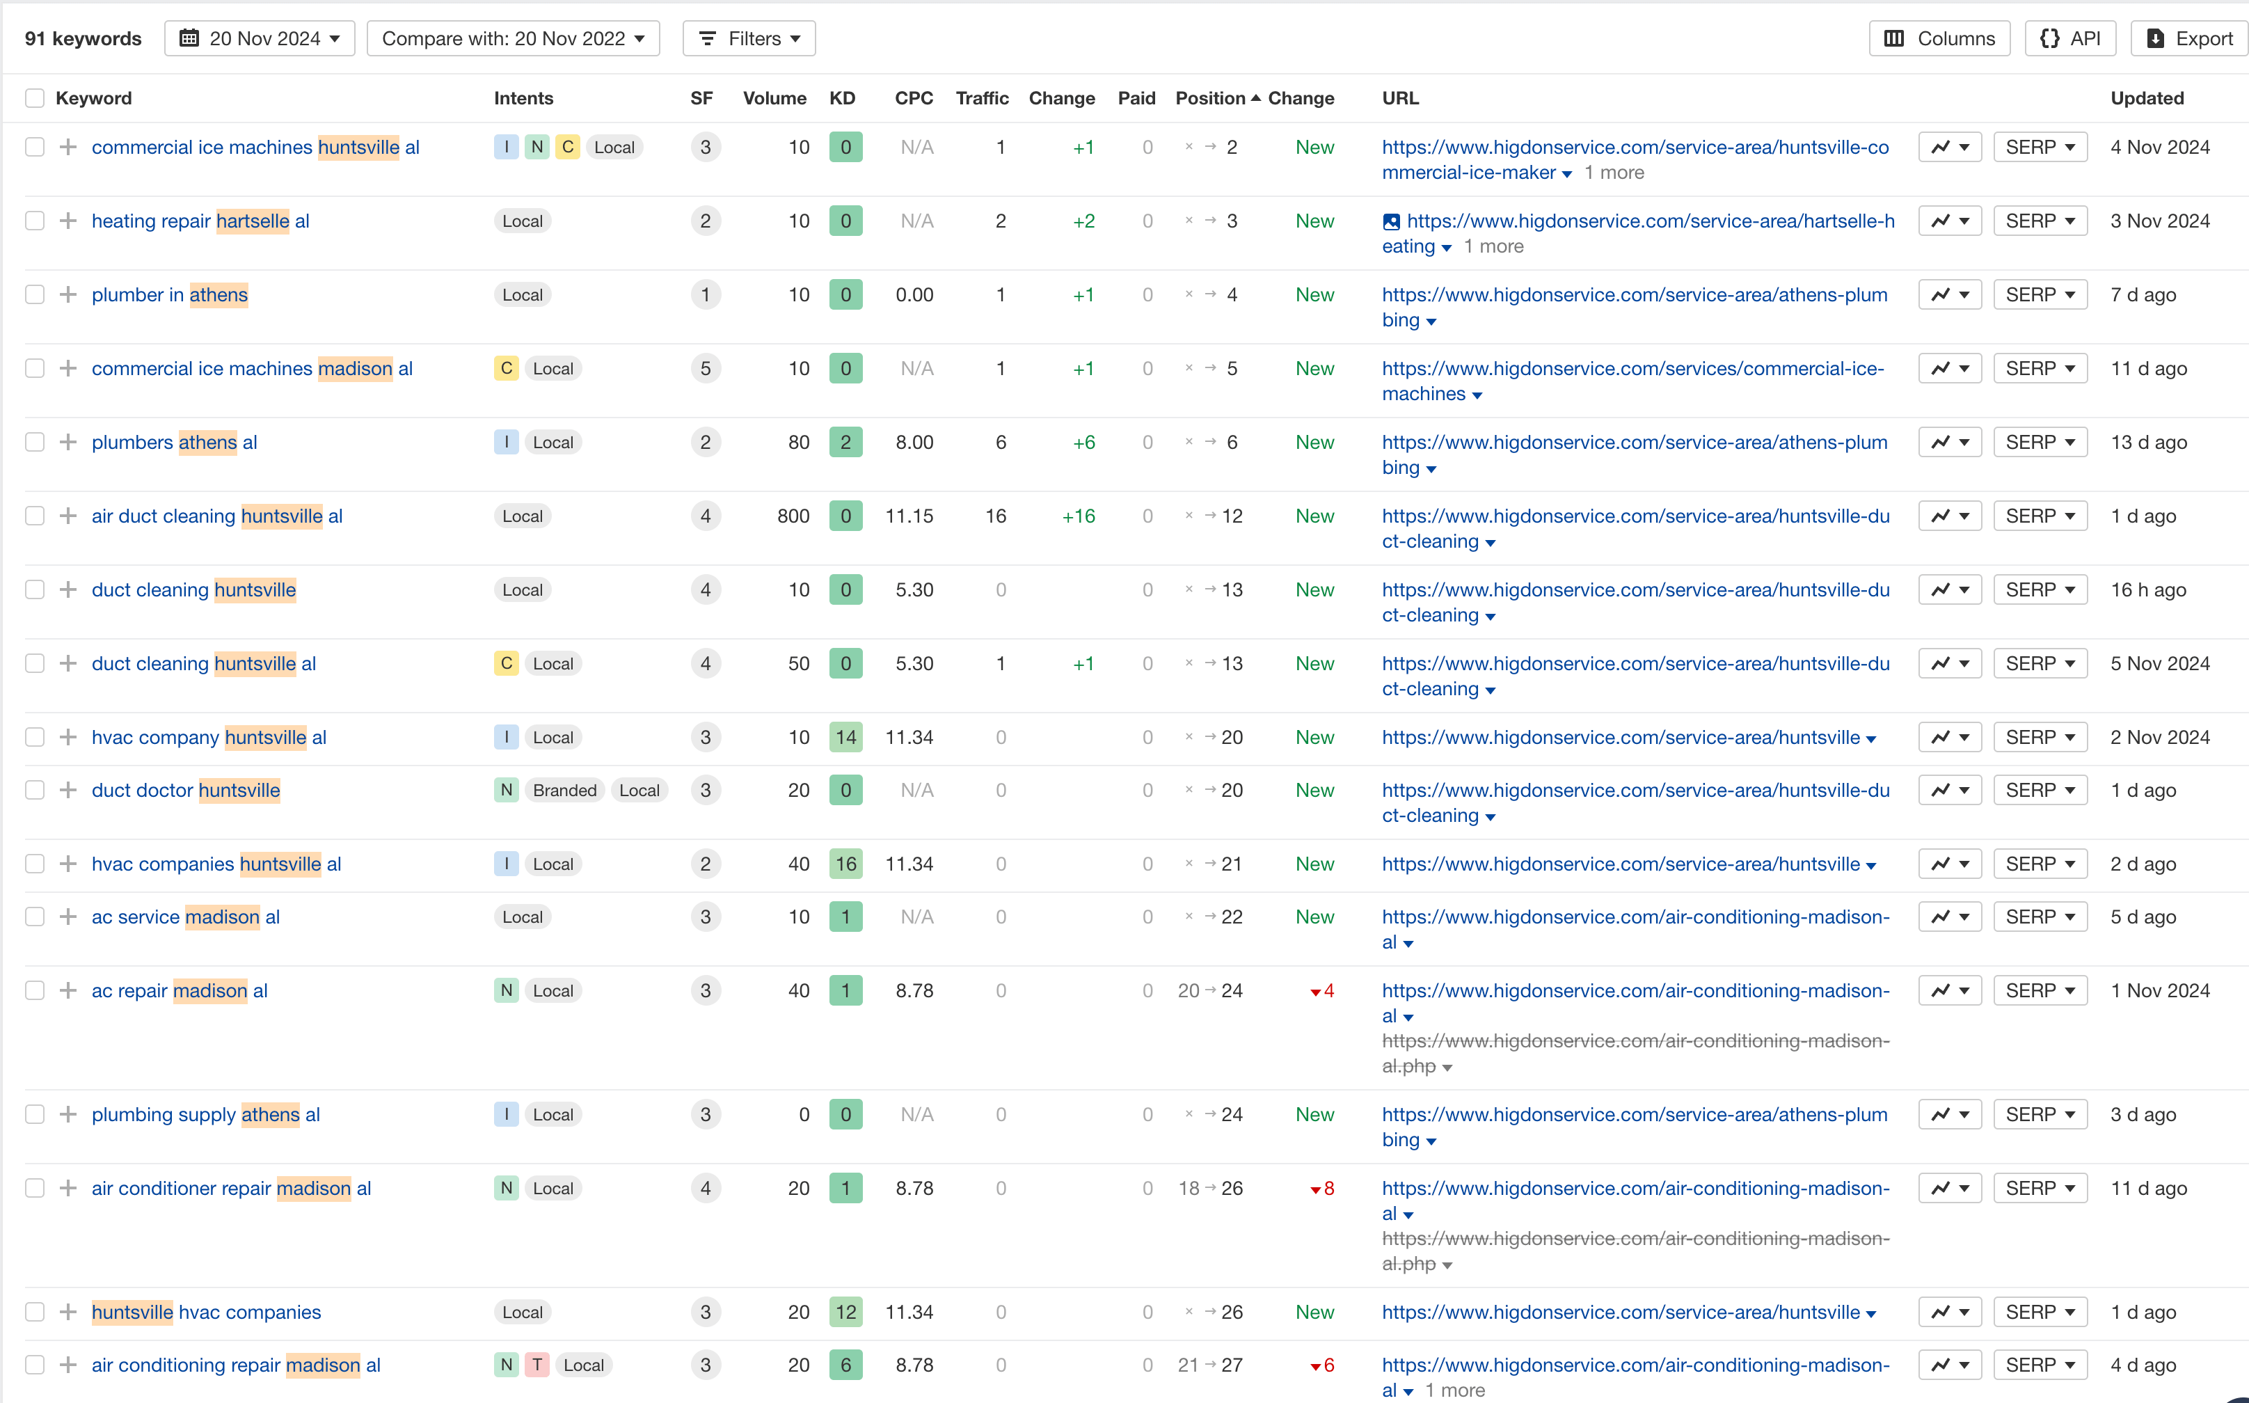Open position history chart for 'duct cleaning huntsville'
The width and height of the screenshot is (2249, 1403).
(x=1949, y=589)
